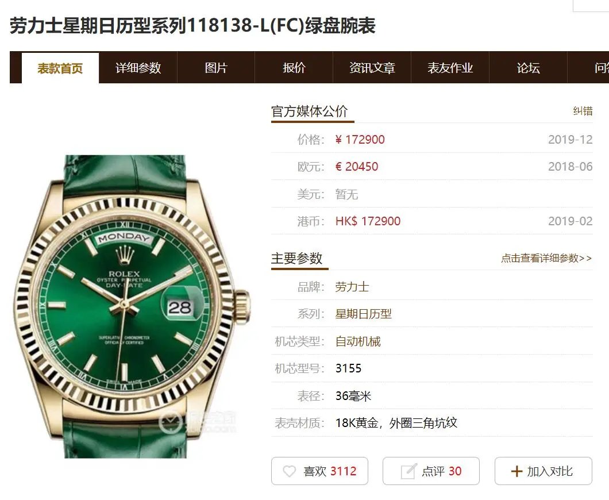Open the 表款首页 tab
Image resolution: width=609 pixels, height=500 pixels.
pyautogui.click(x=60, y=68)
